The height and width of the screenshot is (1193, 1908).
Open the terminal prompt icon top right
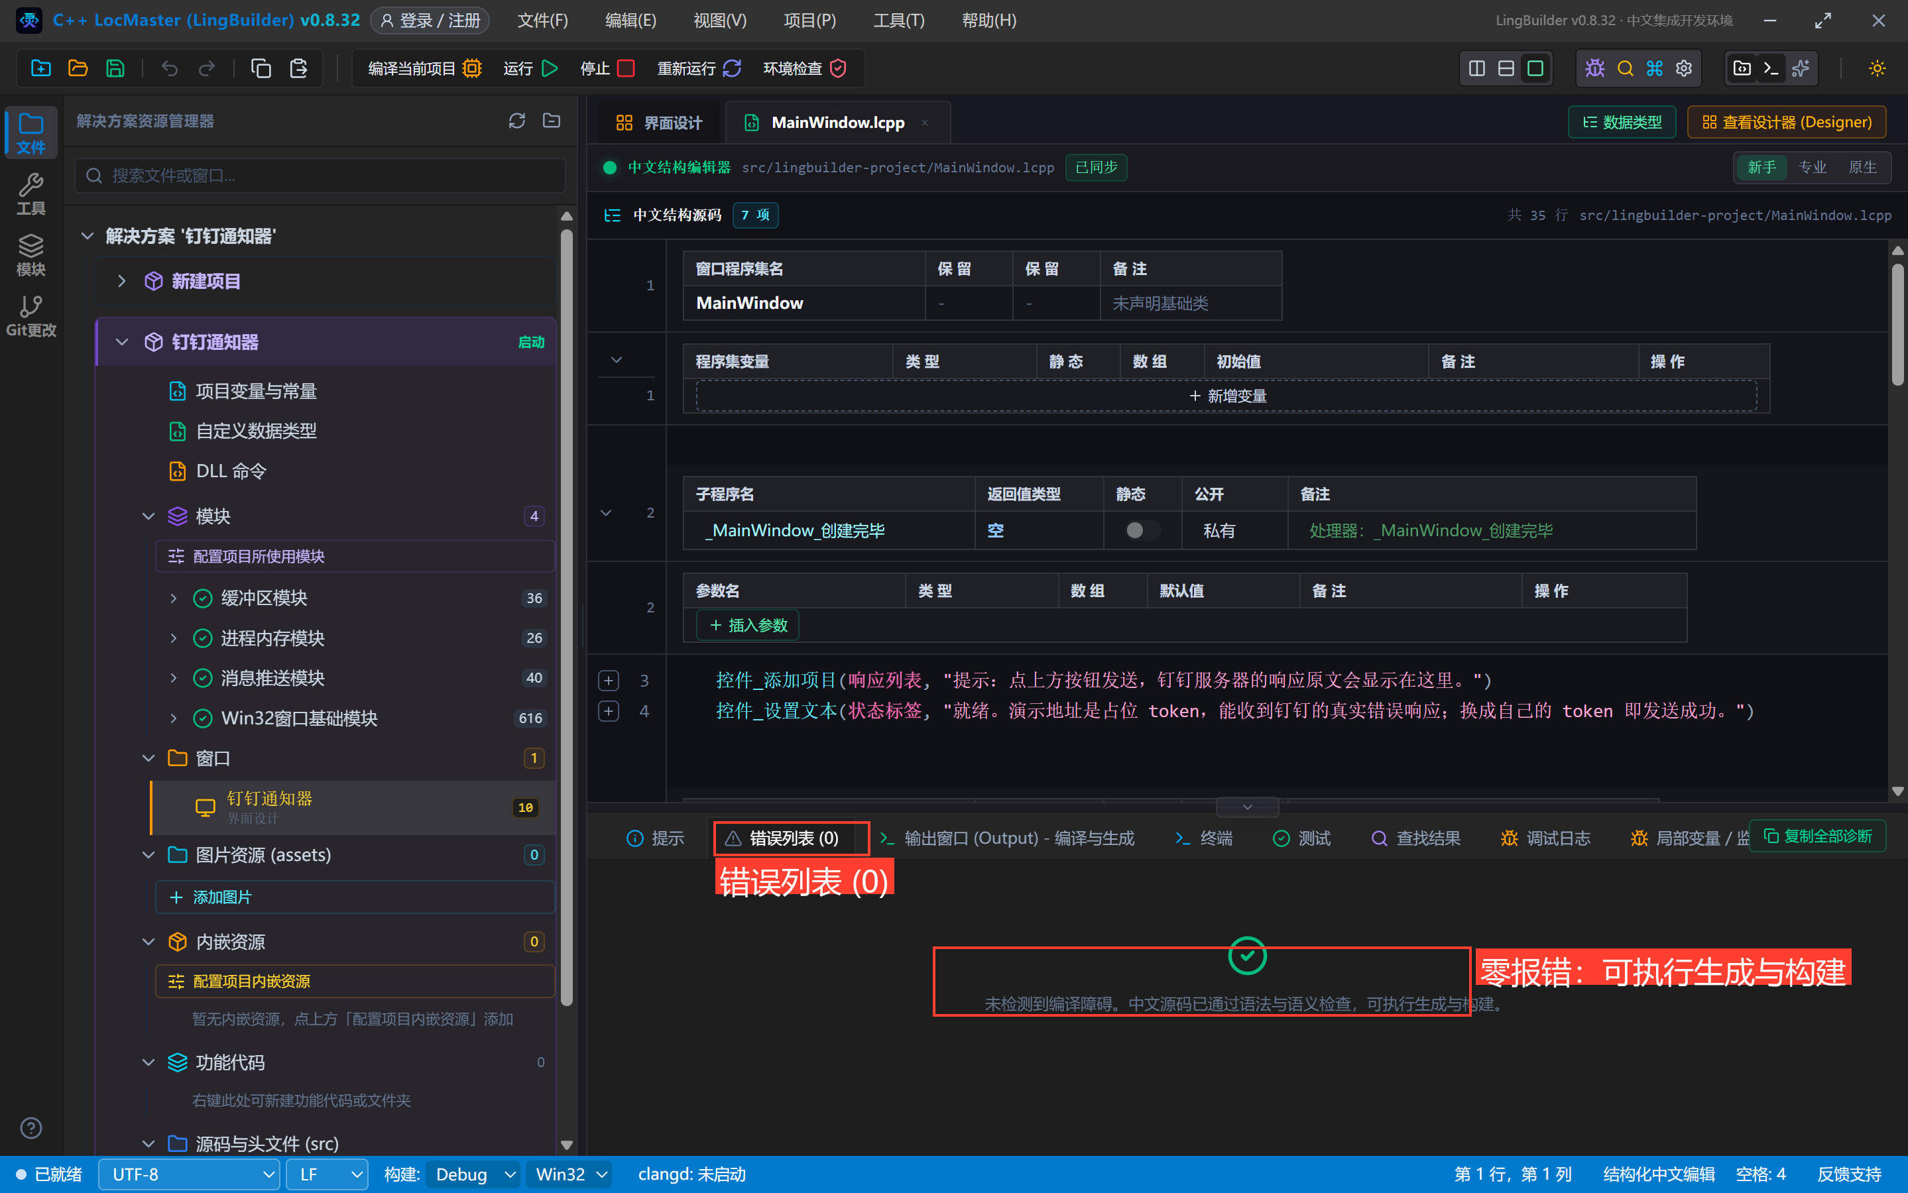1771,69
